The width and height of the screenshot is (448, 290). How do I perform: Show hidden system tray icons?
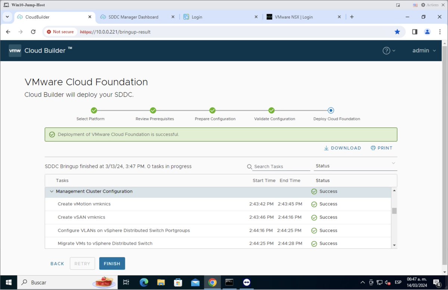363,283
